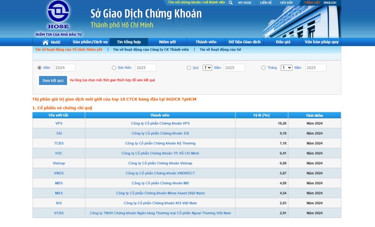
Task: Click the home icon beside HoSE
Action: pos(46,42)
